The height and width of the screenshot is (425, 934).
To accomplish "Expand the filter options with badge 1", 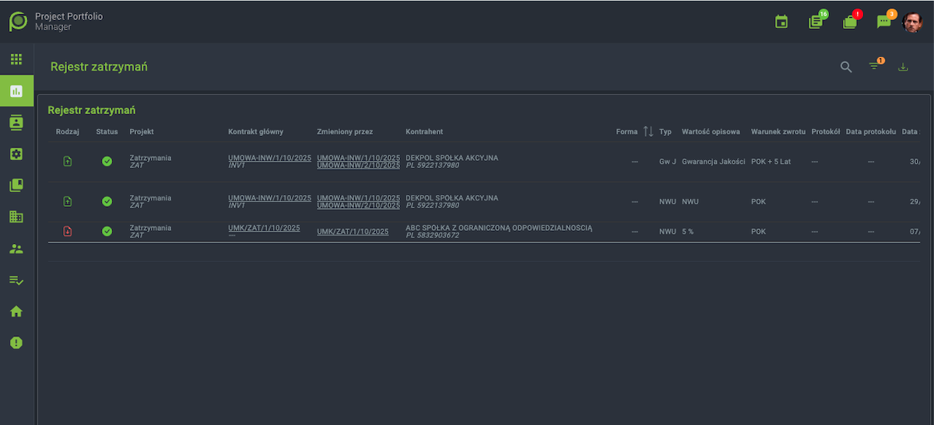I will click(x=874, y=67).
